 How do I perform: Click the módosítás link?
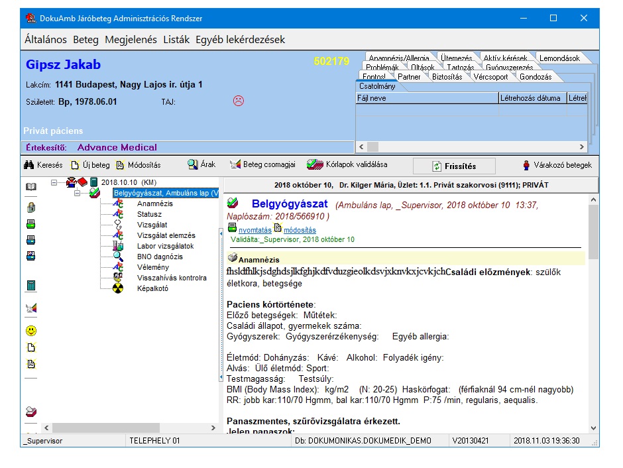(300, 230)
